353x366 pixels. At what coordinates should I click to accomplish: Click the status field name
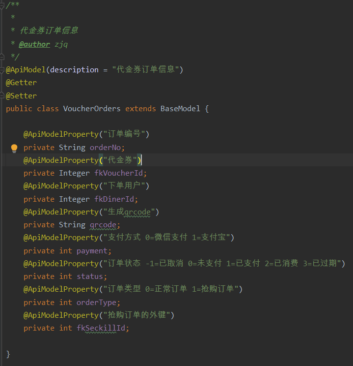pyautogui.click(x=90, y=276)
